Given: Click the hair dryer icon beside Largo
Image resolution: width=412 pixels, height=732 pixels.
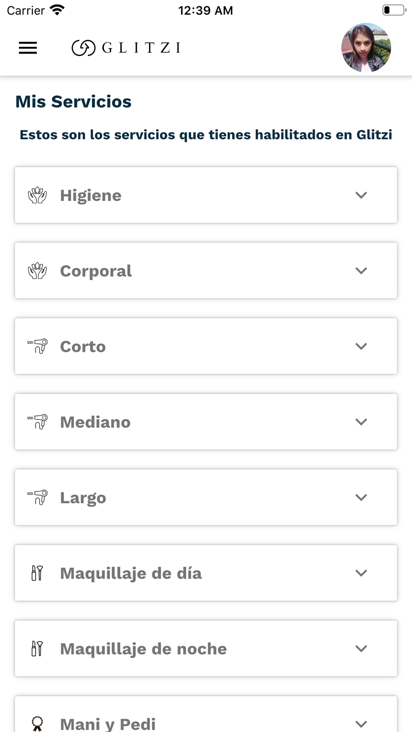Looking at the screenshot, I should point(37,497).
